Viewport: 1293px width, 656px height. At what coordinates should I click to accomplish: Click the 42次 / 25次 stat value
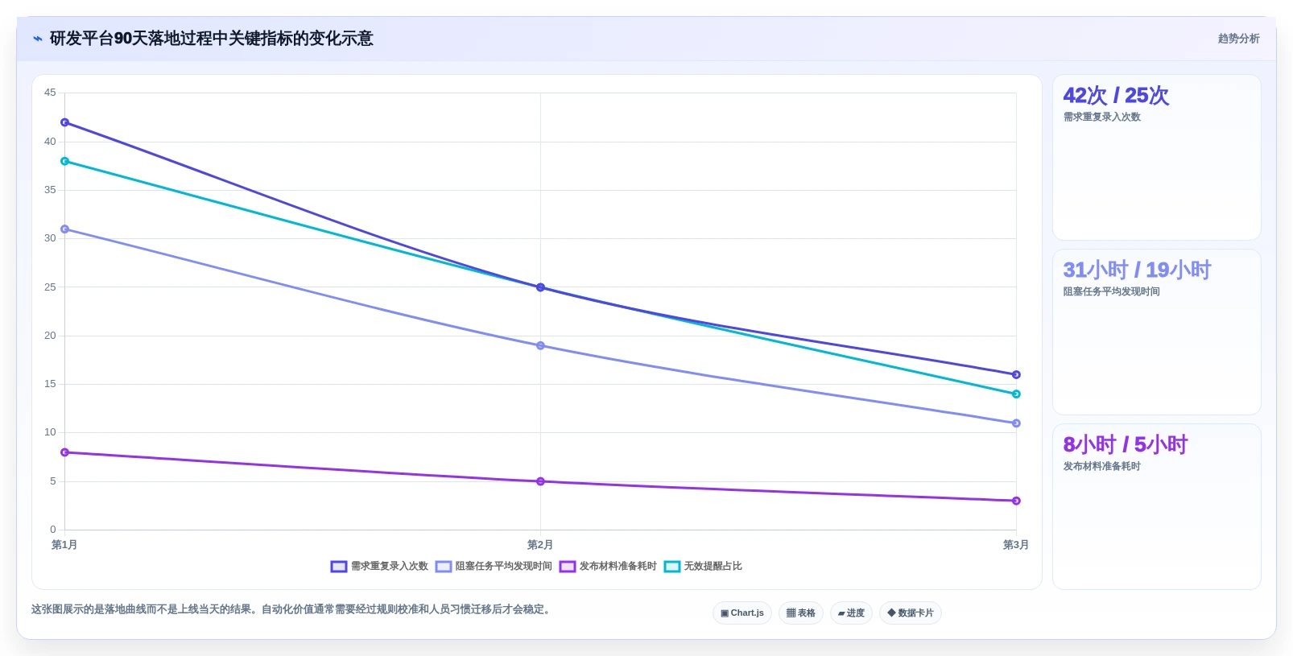[x=1116, y=96]
